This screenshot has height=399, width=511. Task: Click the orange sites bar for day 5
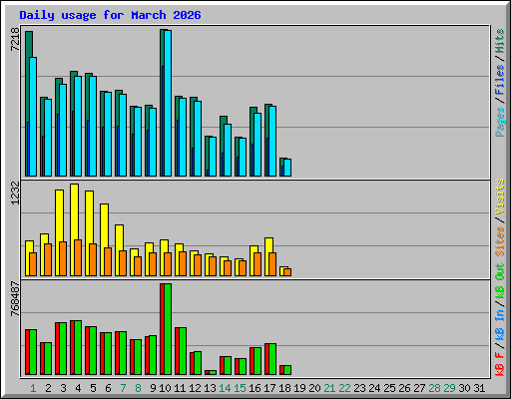(x=93, y=259)
